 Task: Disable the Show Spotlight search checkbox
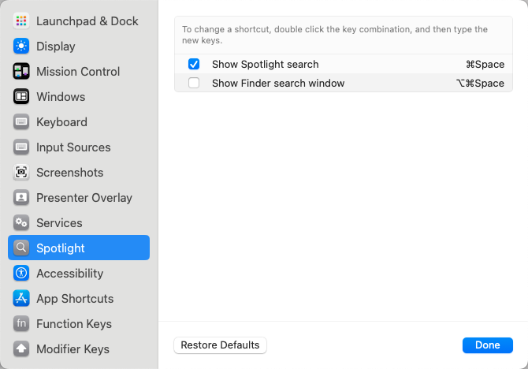click(x=194, y=64)
